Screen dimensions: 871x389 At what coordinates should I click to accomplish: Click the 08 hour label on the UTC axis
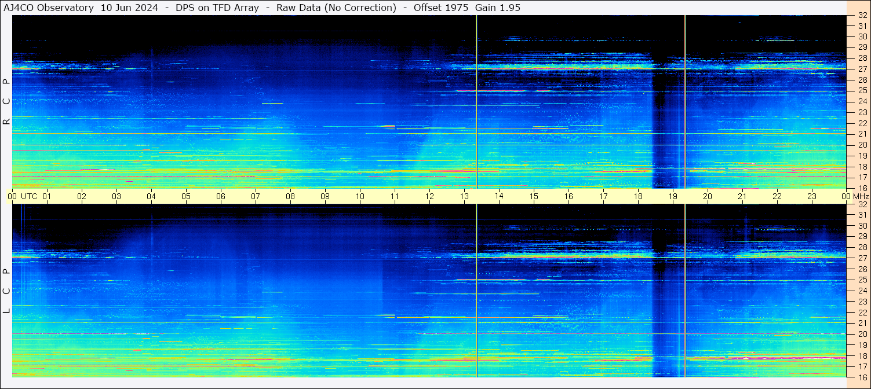[290, 196]
